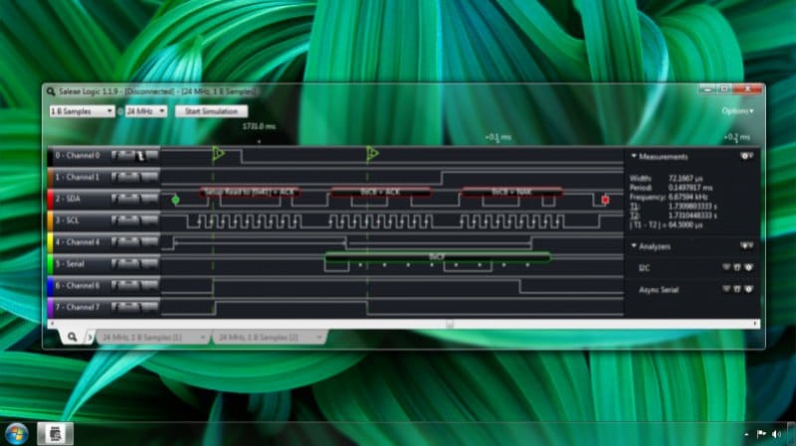Viewport: 796px width, 446px height.
Task: Click the black color strip of Channel 0
Action: click(51, 156)
